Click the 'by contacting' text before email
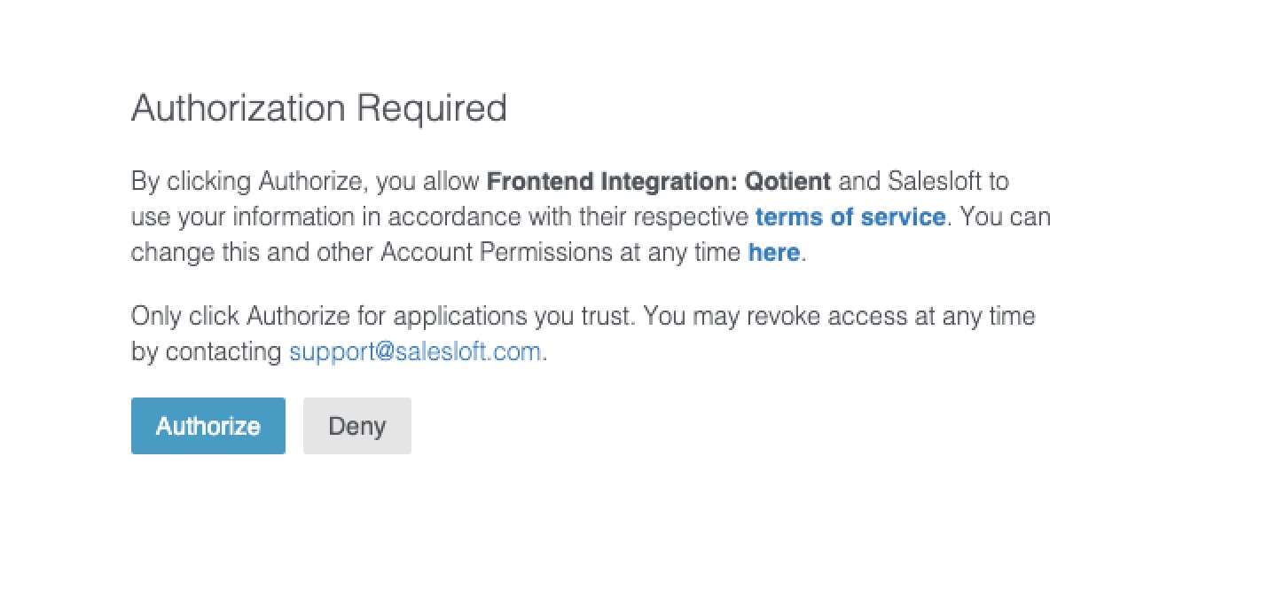 click(206, 351)
